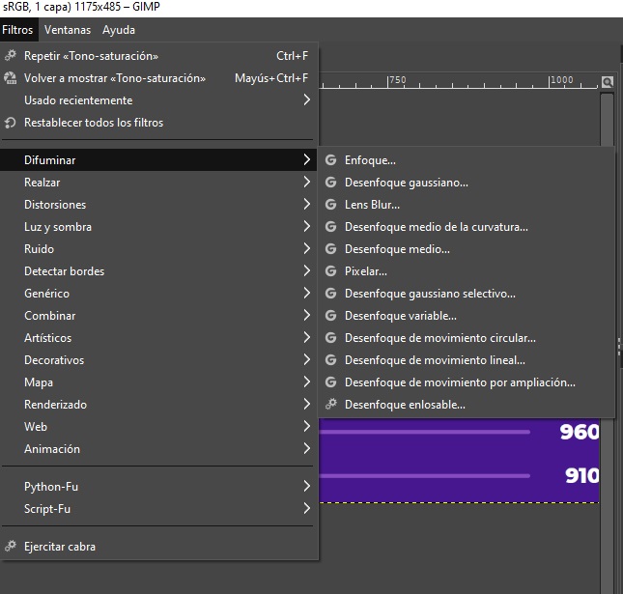Click G icon beside Desenfoque de movimiento lineal
Screen dimensions: 623x594
330,360
